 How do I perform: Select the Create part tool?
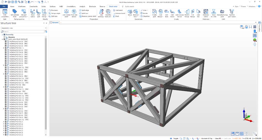pyautogui.click(x=154, y=13)
